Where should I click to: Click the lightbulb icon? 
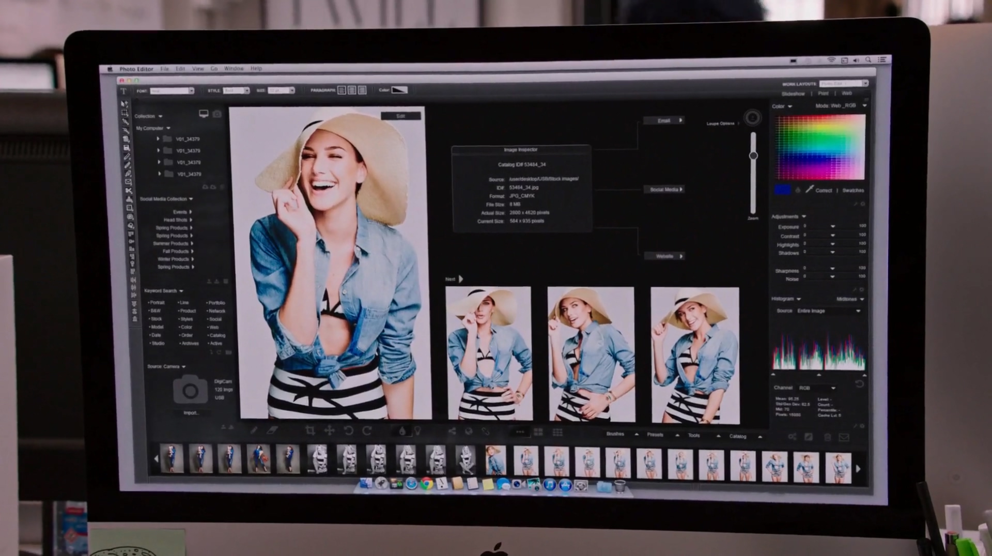coord(417,431)
